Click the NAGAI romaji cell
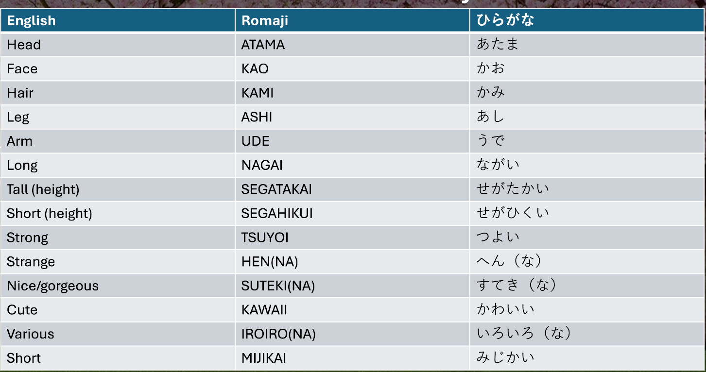This screenshot has height=372, width=706. (x=262, y=166)
